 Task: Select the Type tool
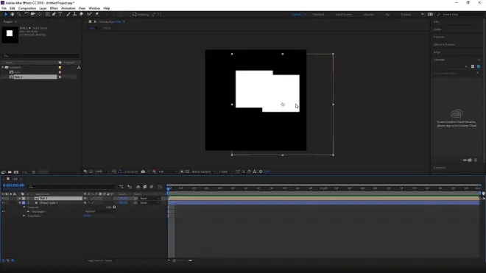pyautogui.click(x=60, y=14)
